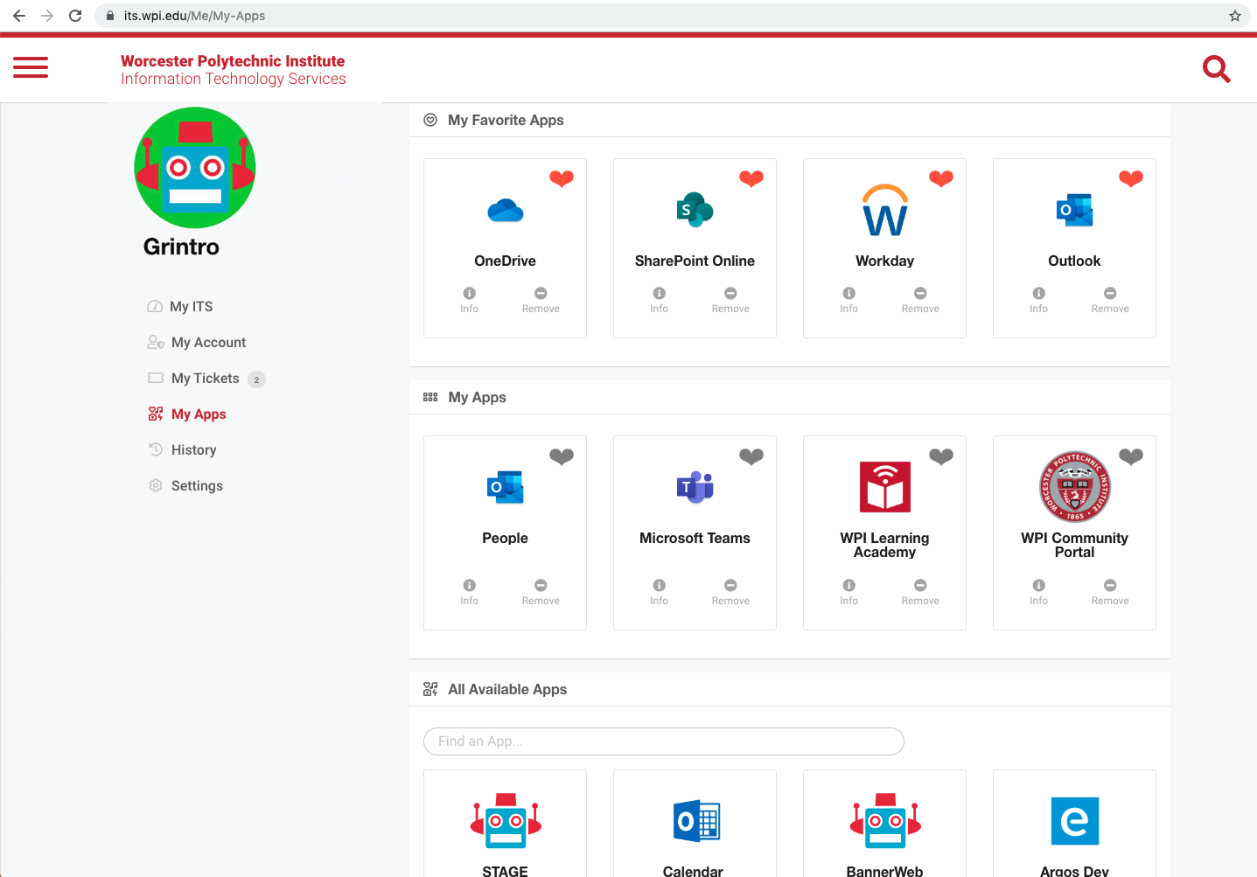
Task: Show Info for Microsoft Teams
Action: pyautogui.click(x=660, y=592)
